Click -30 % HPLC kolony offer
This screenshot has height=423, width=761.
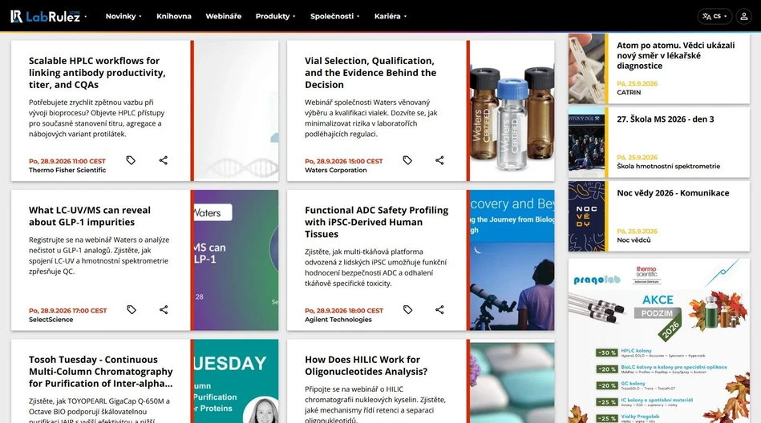point(650,352)
